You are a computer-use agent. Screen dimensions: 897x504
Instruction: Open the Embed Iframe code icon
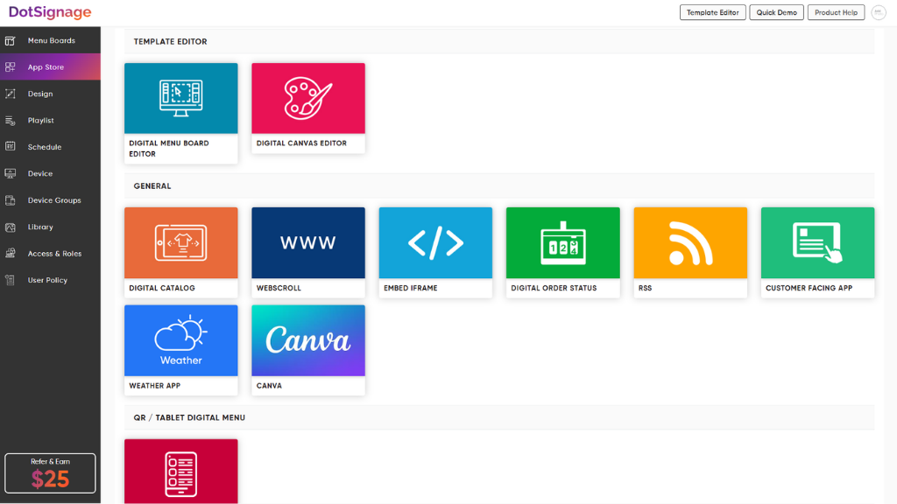tap(435, 243)
